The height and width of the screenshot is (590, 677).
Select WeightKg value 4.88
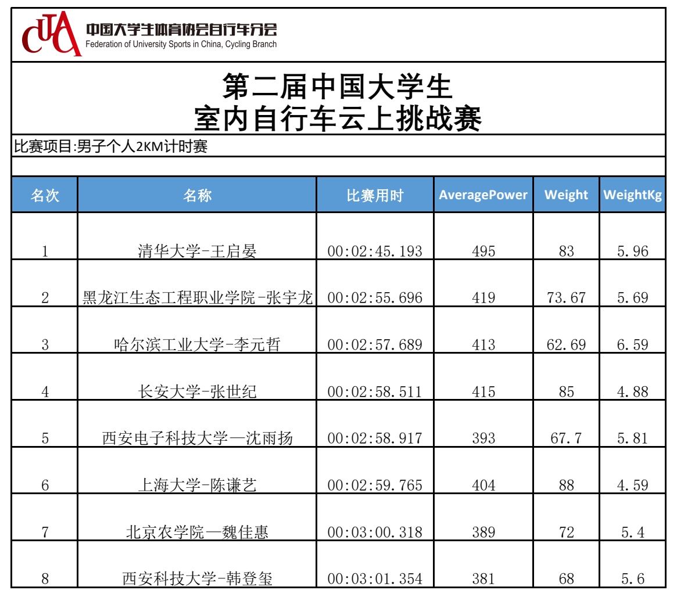coord(632,392)
